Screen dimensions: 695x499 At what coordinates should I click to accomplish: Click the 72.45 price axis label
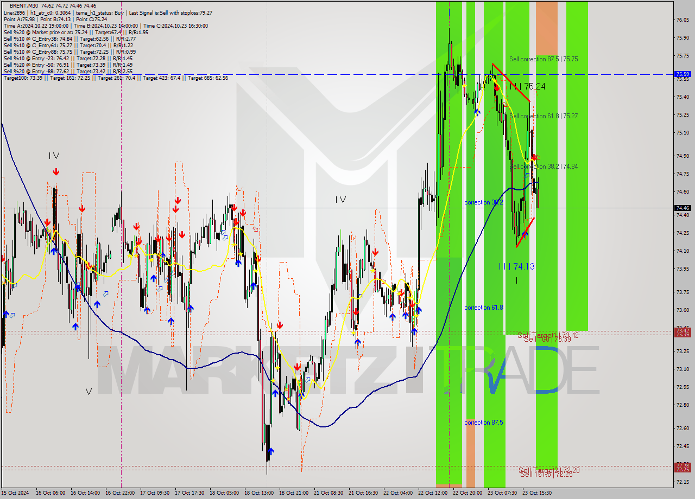pyautogui.click(x=682, y=446)
